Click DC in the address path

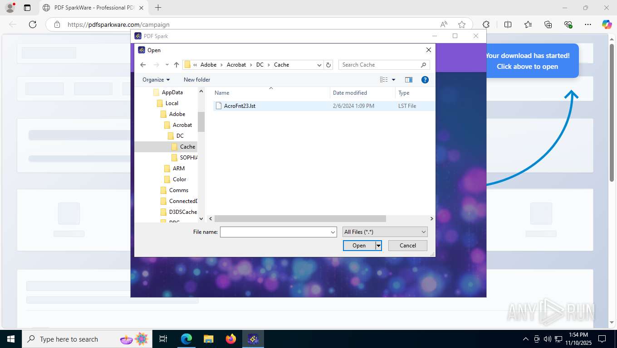(x=260, y=65)
